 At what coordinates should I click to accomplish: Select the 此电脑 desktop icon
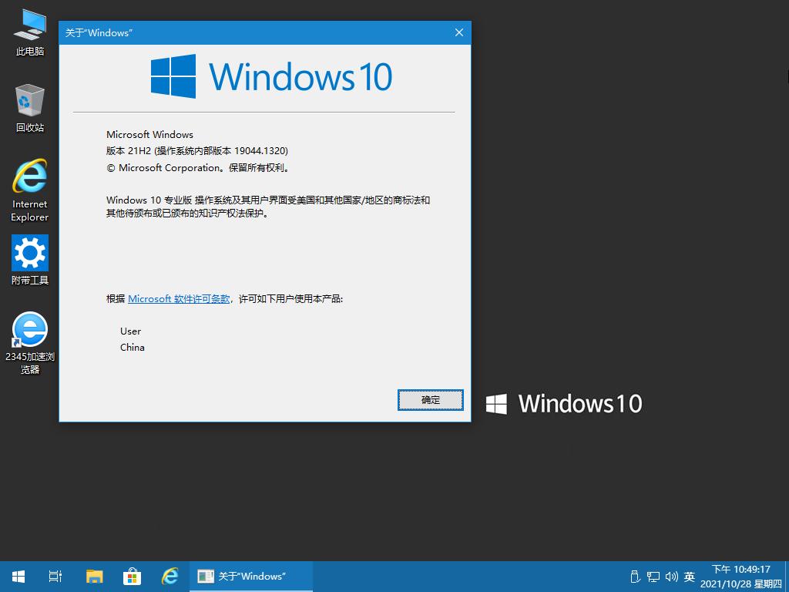[30, 32]
